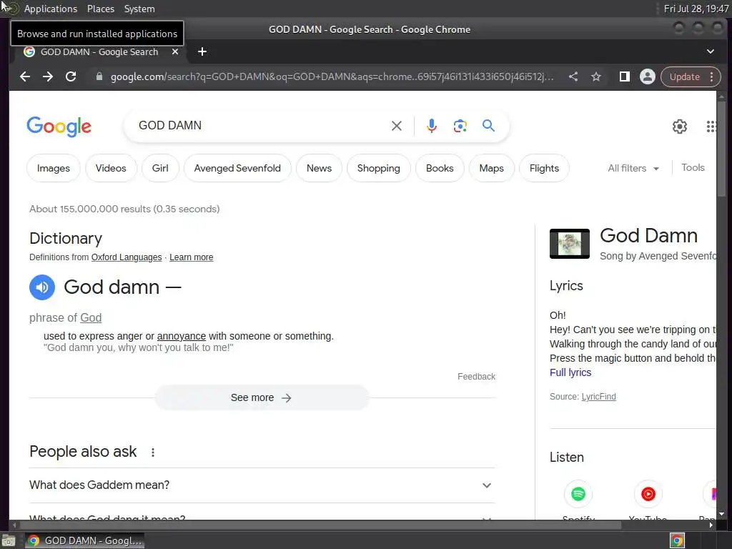The height and width of the screenshot is (549, 732).
Task: Filter results by News
Action: [319, 168]
